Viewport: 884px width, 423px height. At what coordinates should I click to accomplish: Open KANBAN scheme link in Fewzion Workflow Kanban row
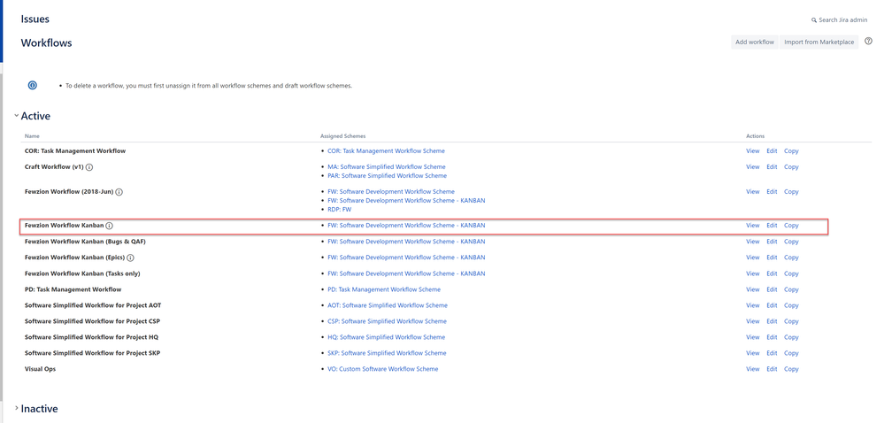tap(406, 226)
